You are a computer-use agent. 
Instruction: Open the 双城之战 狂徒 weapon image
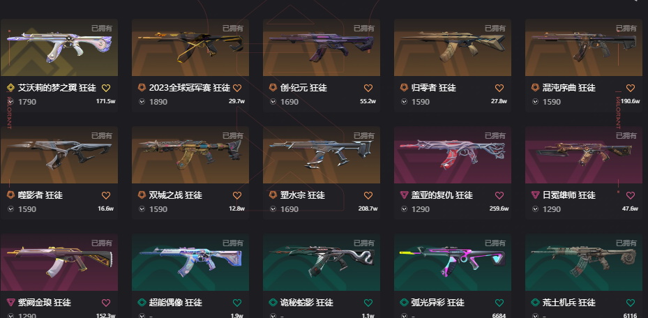pyautogui.click(x=190, y=155)
